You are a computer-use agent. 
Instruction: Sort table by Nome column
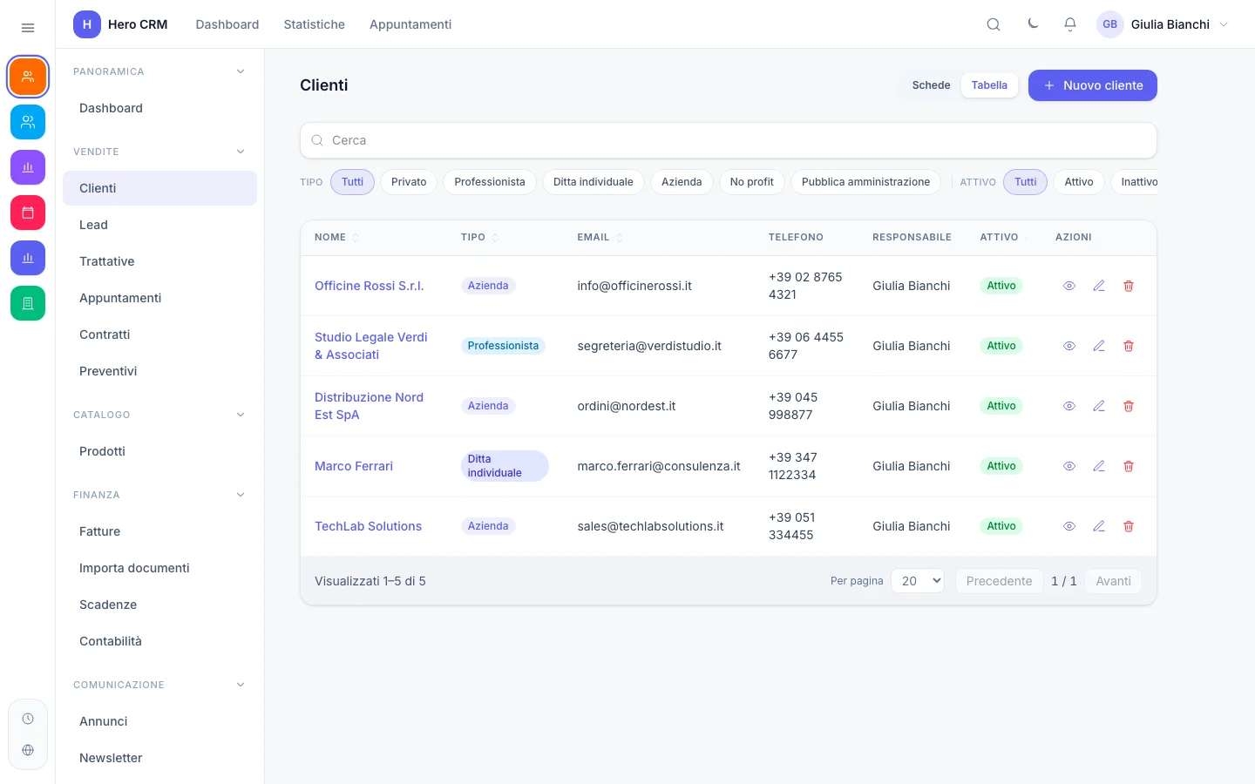[x=336, y=237]
